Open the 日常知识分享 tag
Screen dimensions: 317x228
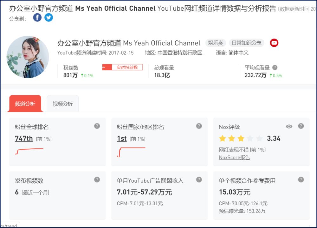[246, 43]
